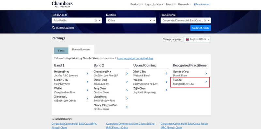Select the name Tian Xu
261x129 pixels.
pos(177,80)
